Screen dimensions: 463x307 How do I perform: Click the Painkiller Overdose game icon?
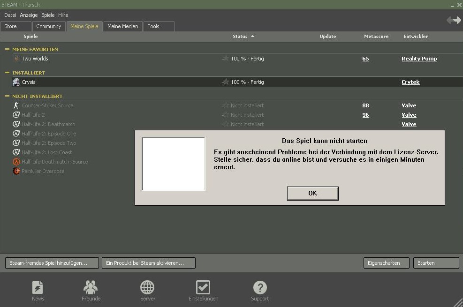pyautogui.click(x=16, y=171)
